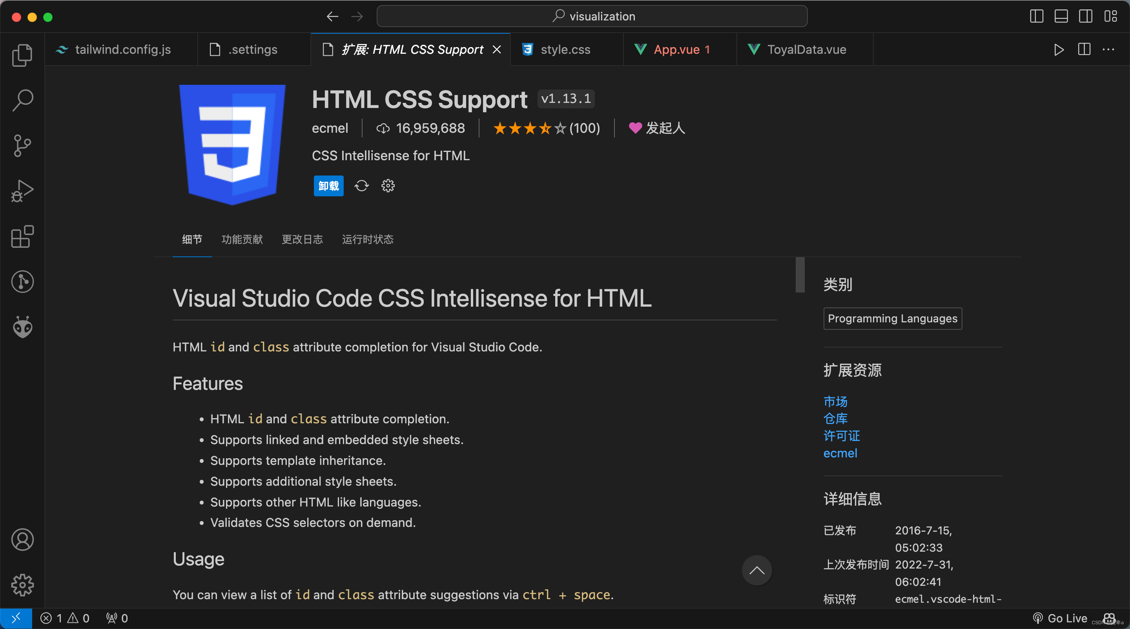Click the Run play button in editor toolbar
Screen dimensions: 1130x629
pos(1059,49)
